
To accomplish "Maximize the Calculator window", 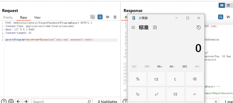I will pyautogui.click(x=188, y=18).
